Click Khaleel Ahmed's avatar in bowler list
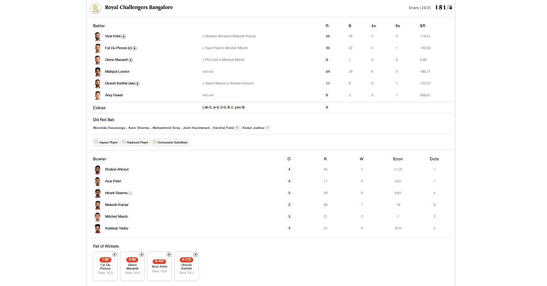This screenshot has width=547, height=286. (x=98, y=170)
